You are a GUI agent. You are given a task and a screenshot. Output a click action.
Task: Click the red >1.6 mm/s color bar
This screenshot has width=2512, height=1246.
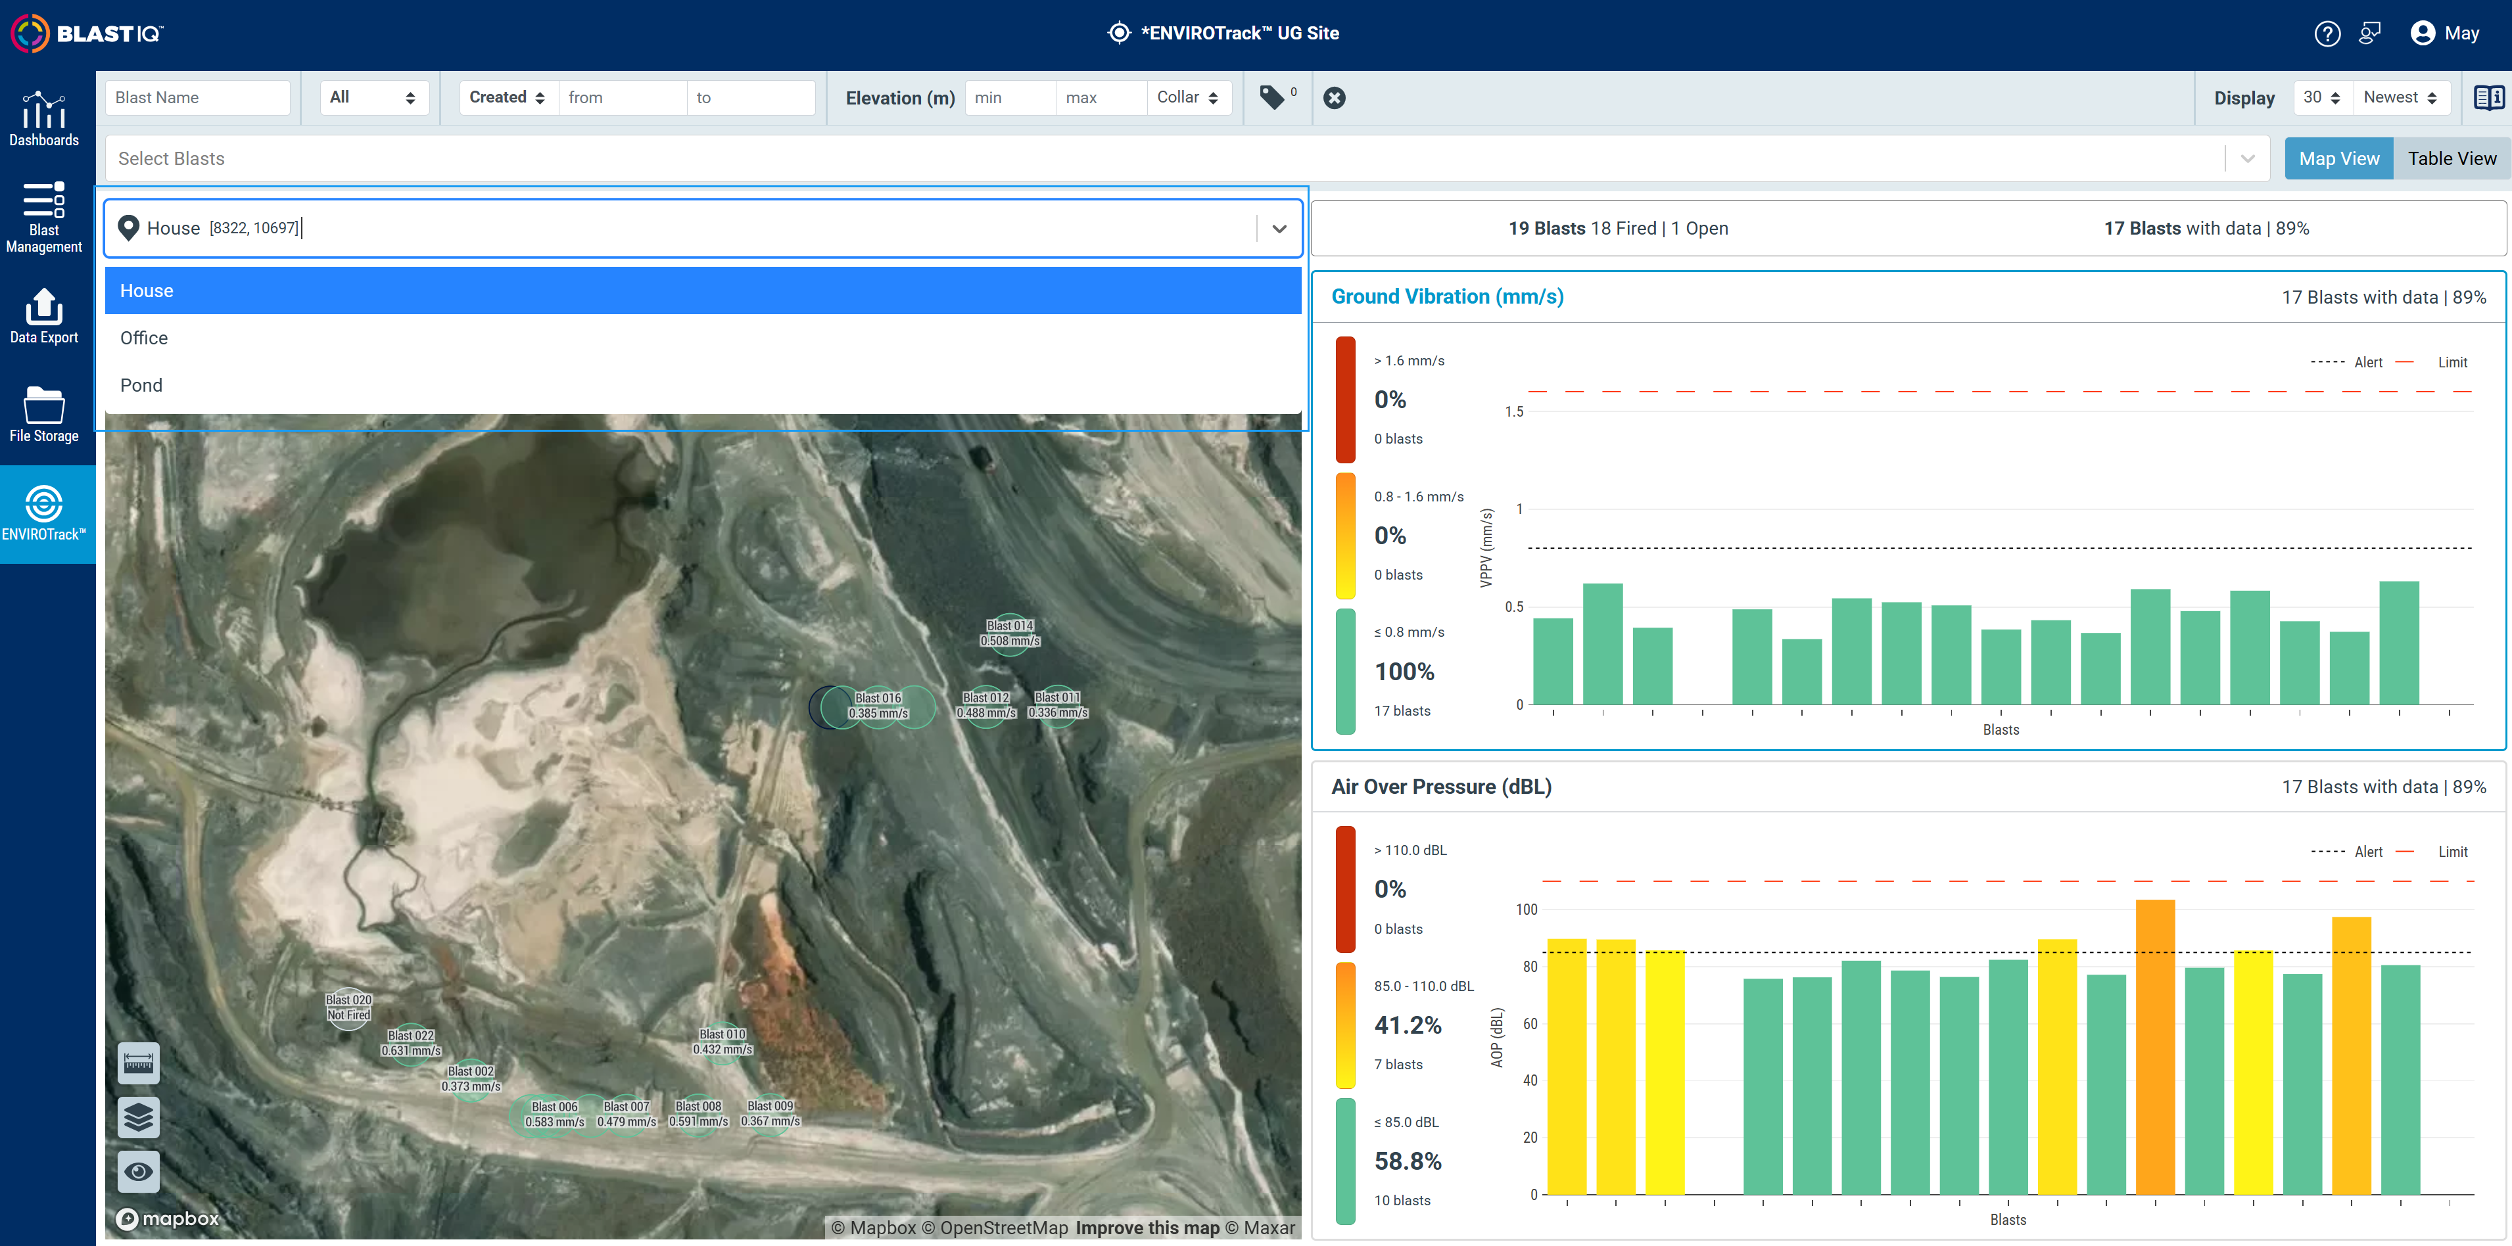coord(1346,399)
